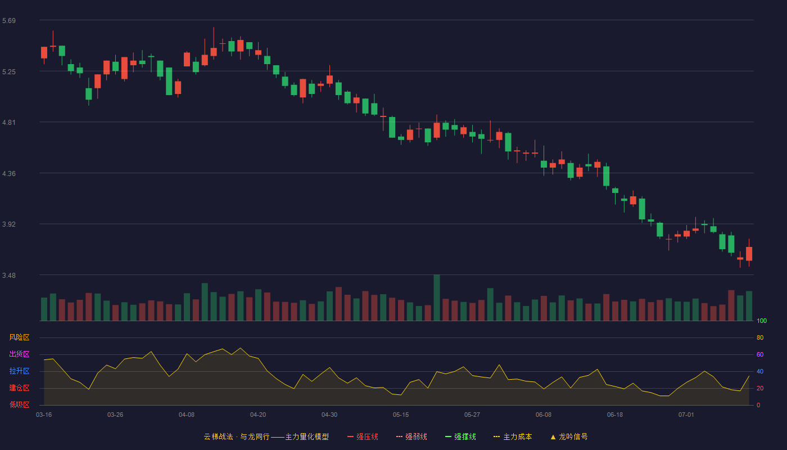Click the 龙吟信号 triangle legend icon

point(553,436)
